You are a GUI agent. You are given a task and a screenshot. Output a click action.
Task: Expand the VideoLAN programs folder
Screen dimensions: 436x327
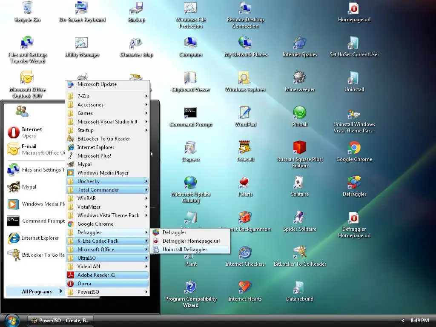pyautogui.click(x=108, y=267)
